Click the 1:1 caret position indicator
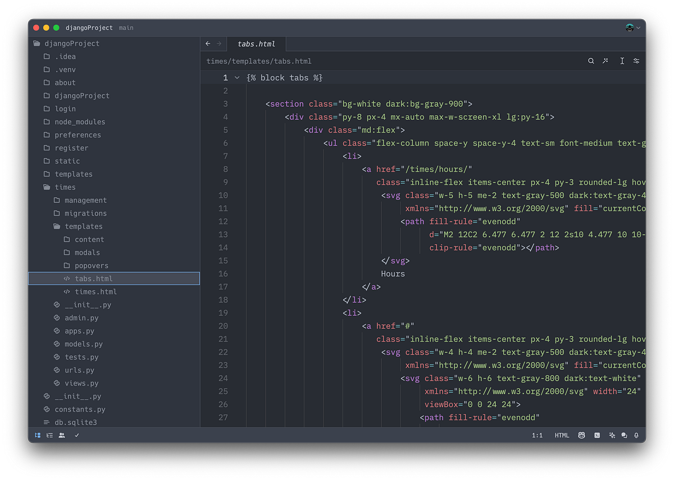Viewport: 674px width, 480px height. click(538, 435)
